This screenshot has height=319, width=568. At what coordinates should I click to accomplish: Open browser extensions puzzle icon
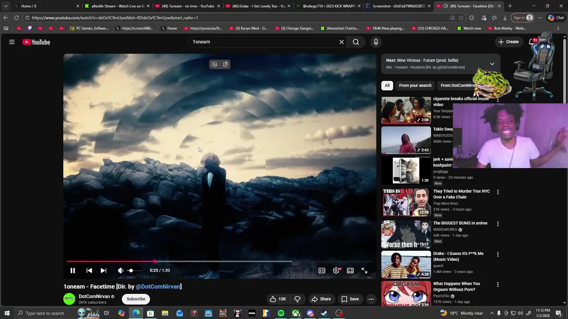click(472, 18)
